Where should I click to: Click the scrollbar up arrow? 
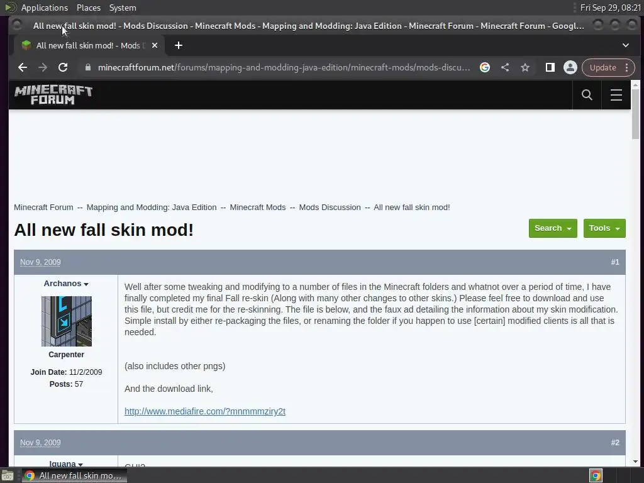[x=635, y=85]
